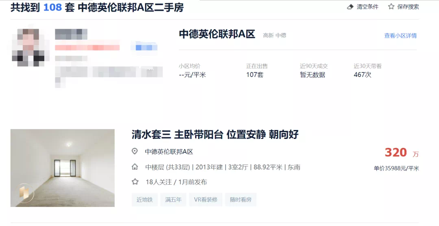
Task: Click the blue badge beside agent name
Action: [144, 47]
